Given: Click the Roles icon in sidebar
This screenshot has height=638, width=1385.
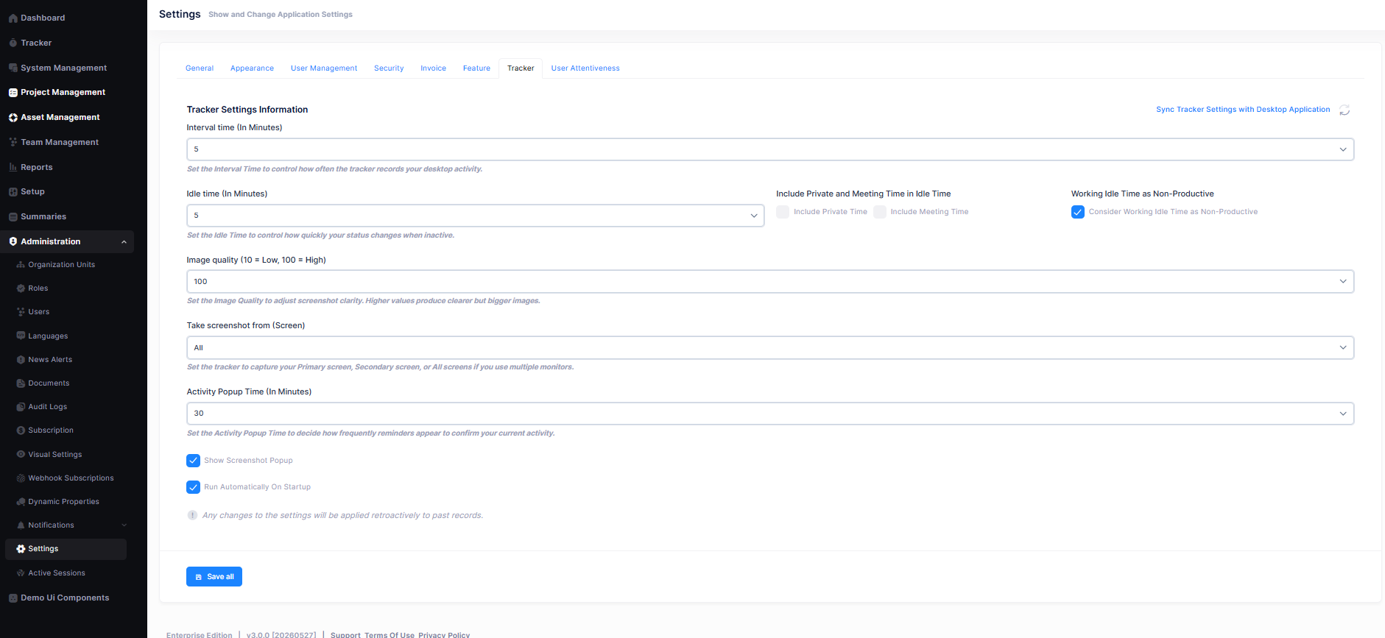Looking at the screenshot, I should [21, 288].
